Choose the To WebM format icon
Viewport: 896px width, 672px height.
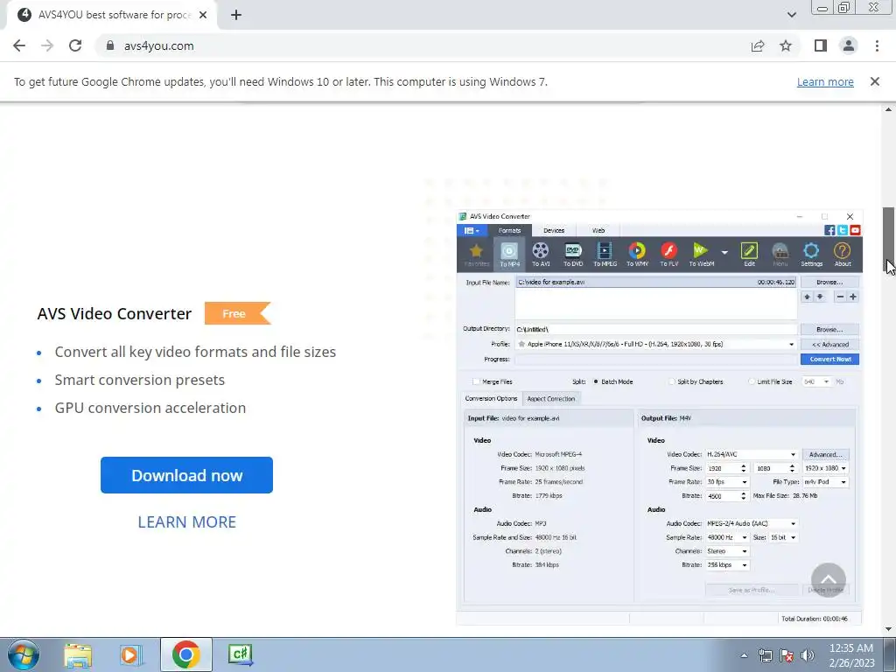click(701, 255)
